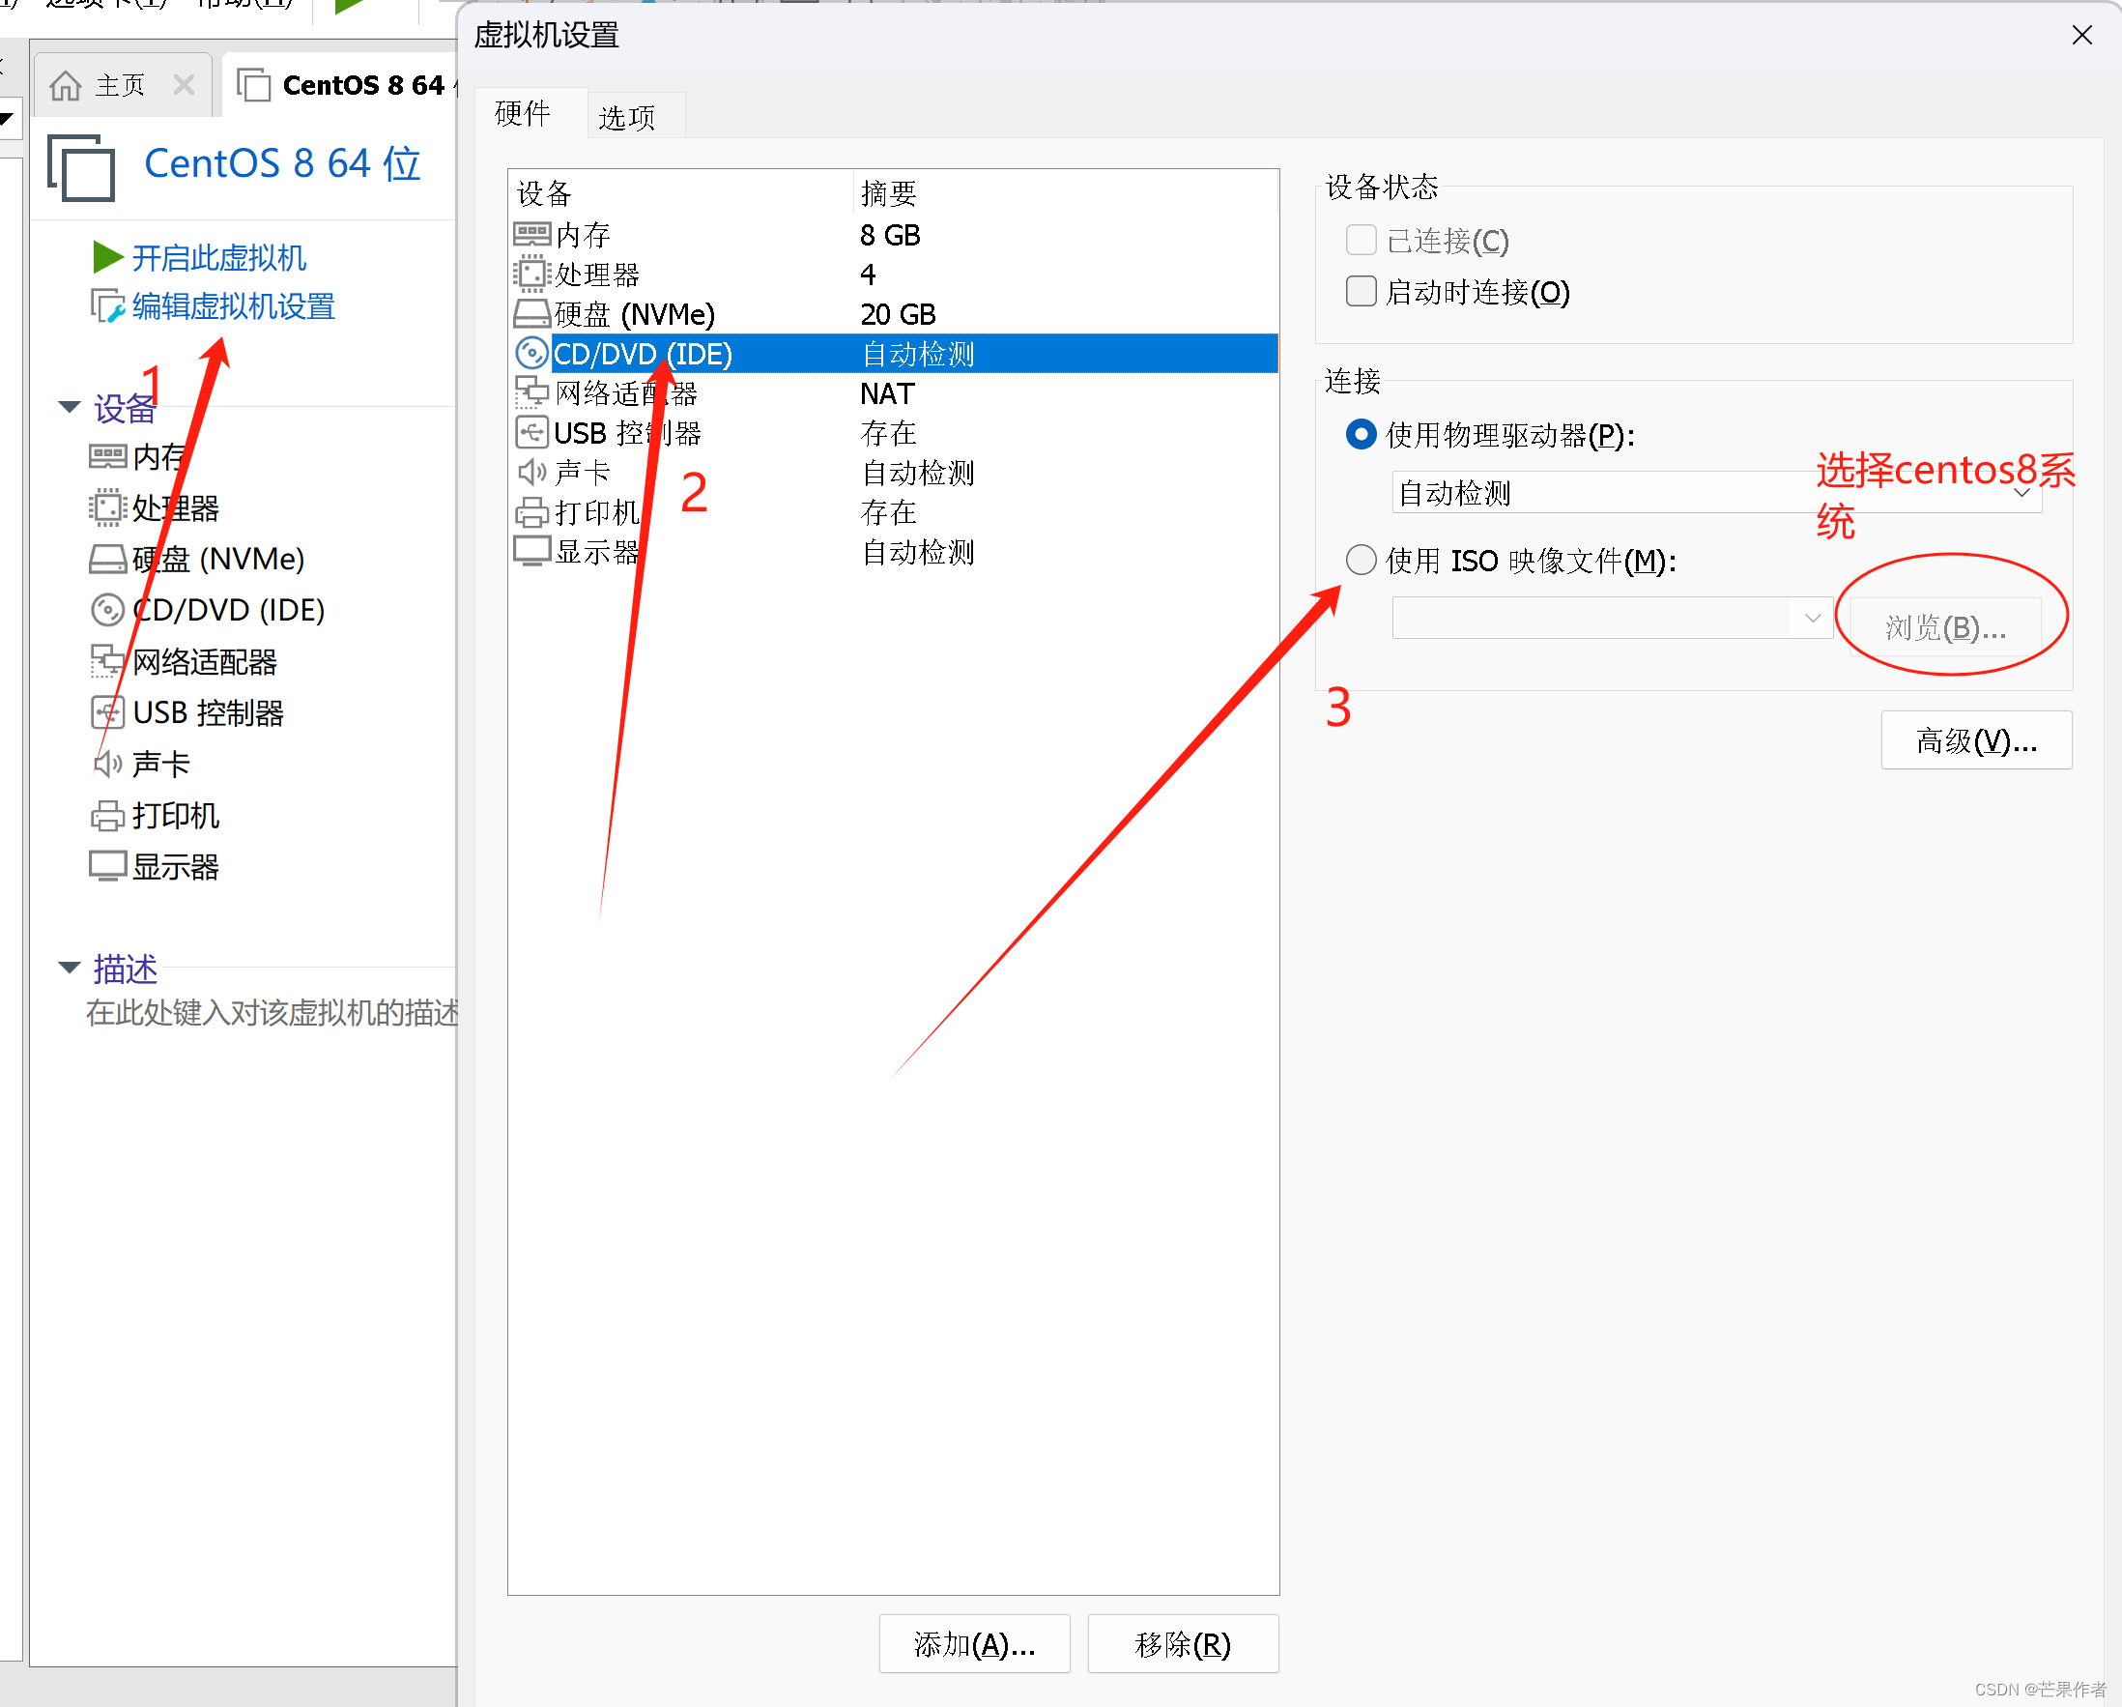The height and width of the screenshot is (1707, 2122).
Task: Click the home icon on 主页 tab
Action: point(66,86)
